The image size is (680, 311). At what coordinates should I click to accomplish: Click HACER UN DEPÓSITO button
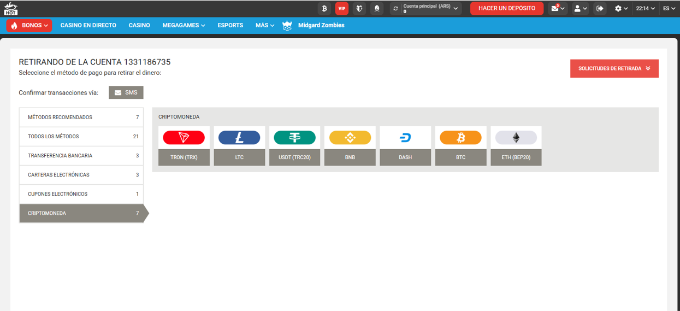(507, 8)
